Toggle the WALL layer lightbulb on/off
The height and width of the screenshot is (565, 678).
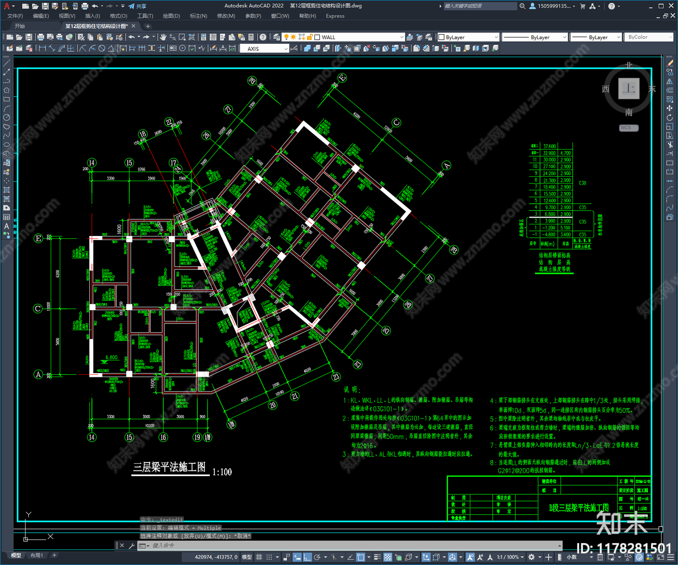[x=286, y=37]
